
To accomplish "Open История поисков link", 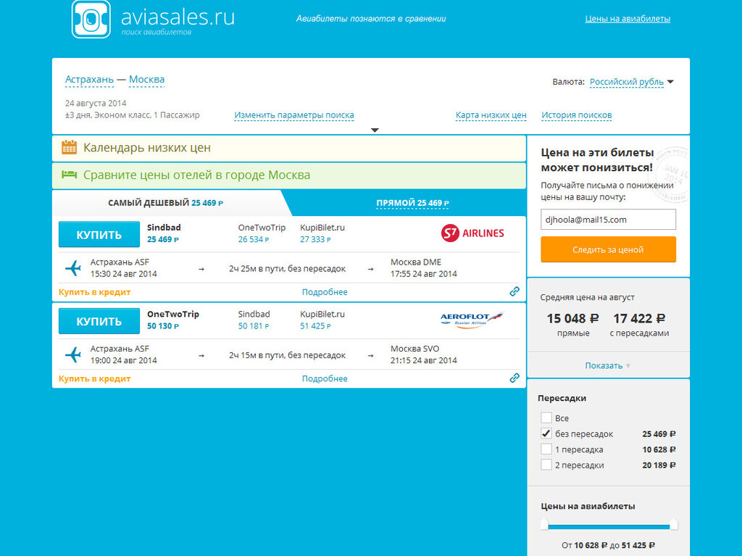I will coord(576,115).
